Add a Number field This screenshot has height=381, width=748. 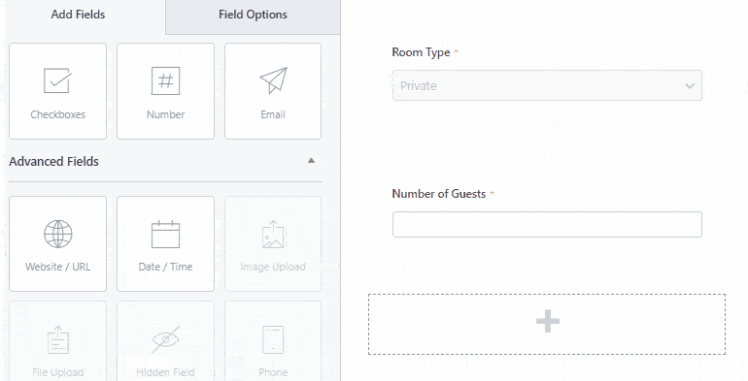(x=165, y=91)
